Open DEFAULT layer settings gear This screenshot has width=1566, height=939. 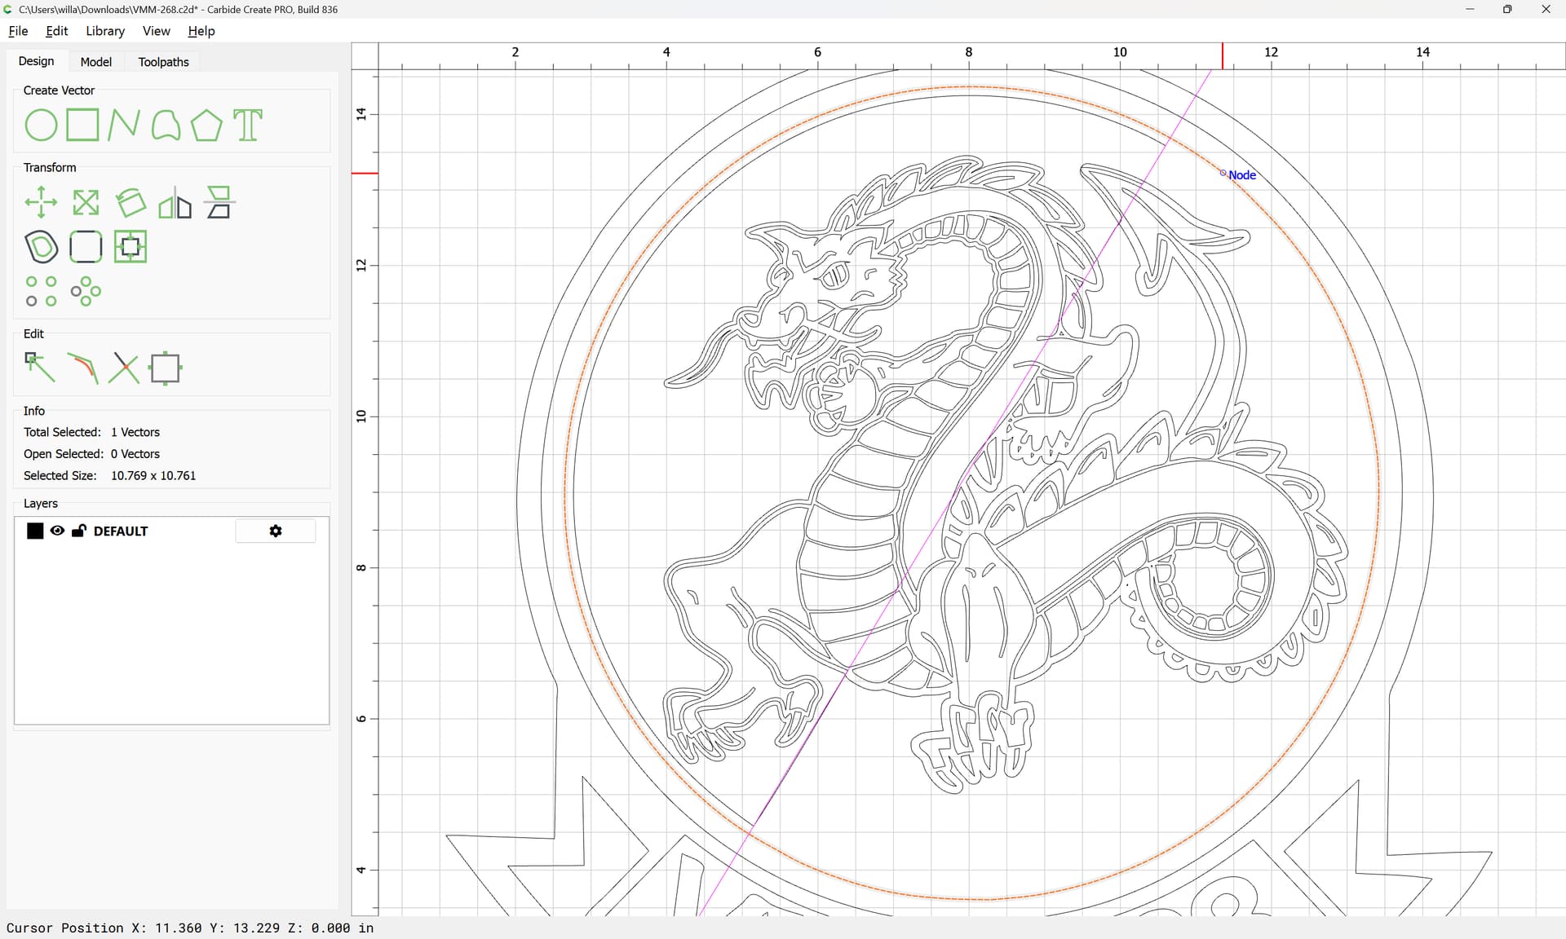coord(276,531)
